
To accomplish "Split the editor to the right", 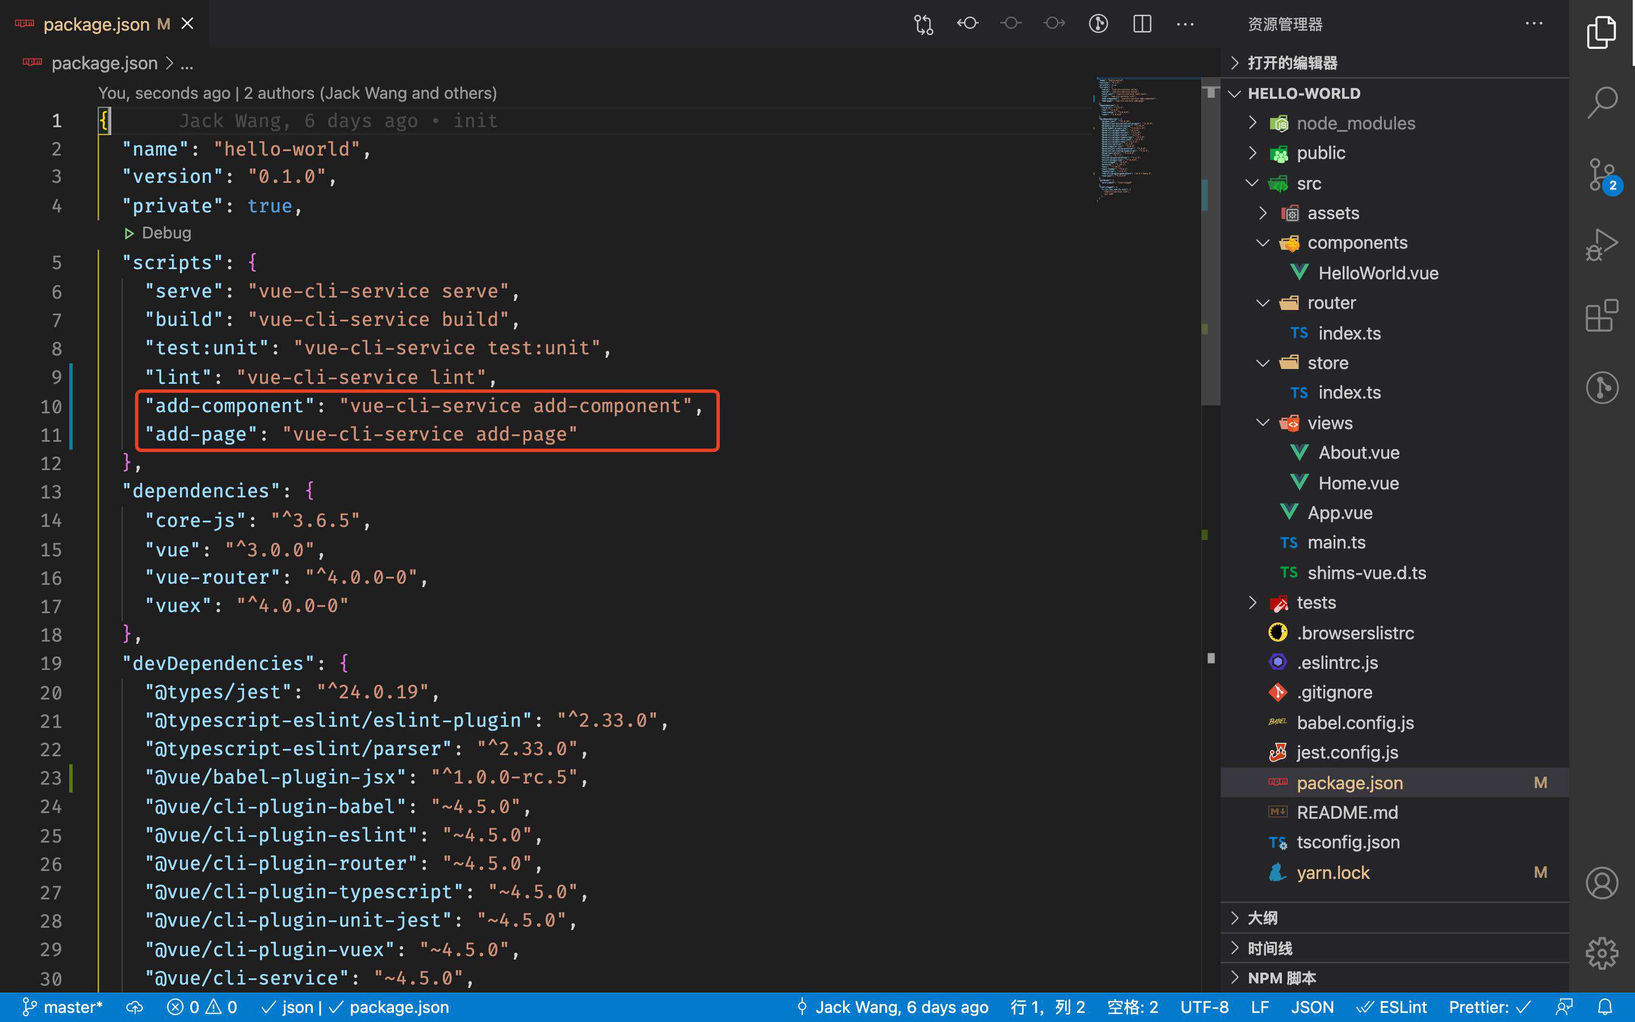I will tap(1142, 24).
